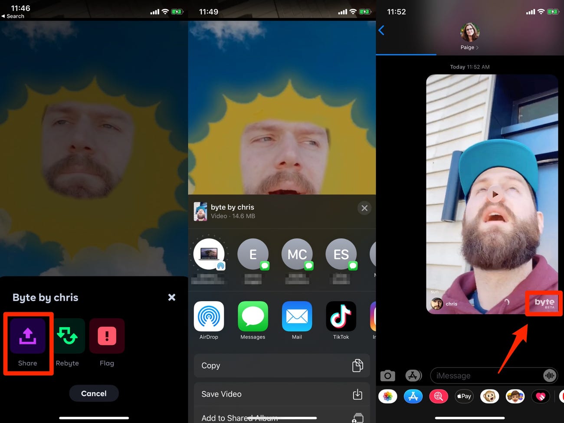The height and width of the screenshot is (423, 564).
Task: Close the share sheet with X
Action: (x=364, y=208)
